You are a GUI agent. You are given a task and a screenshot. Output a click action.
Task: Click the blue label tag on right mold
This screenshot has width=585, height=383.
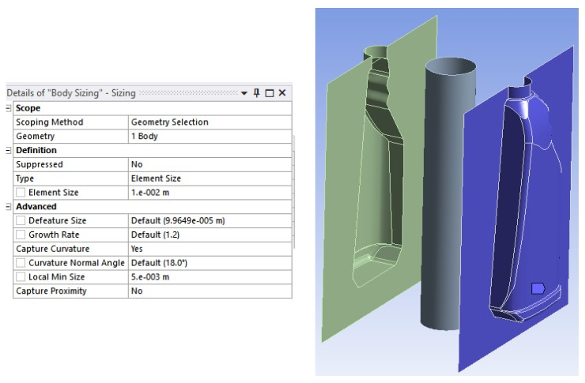tap(538, 288)
